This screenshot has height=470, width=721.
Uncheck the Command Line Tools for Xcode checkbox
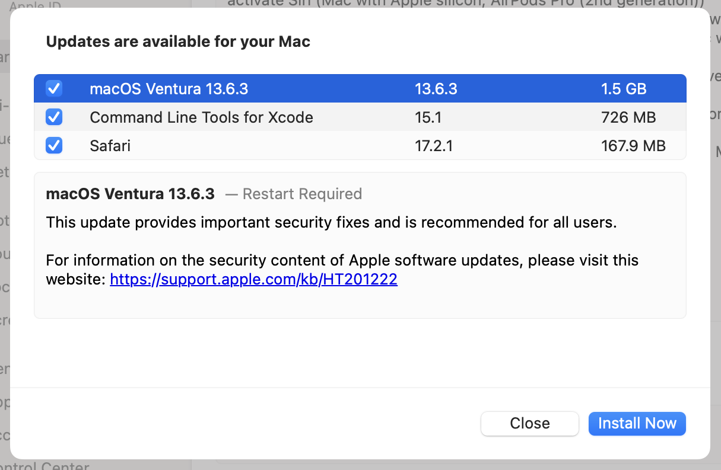54,117
